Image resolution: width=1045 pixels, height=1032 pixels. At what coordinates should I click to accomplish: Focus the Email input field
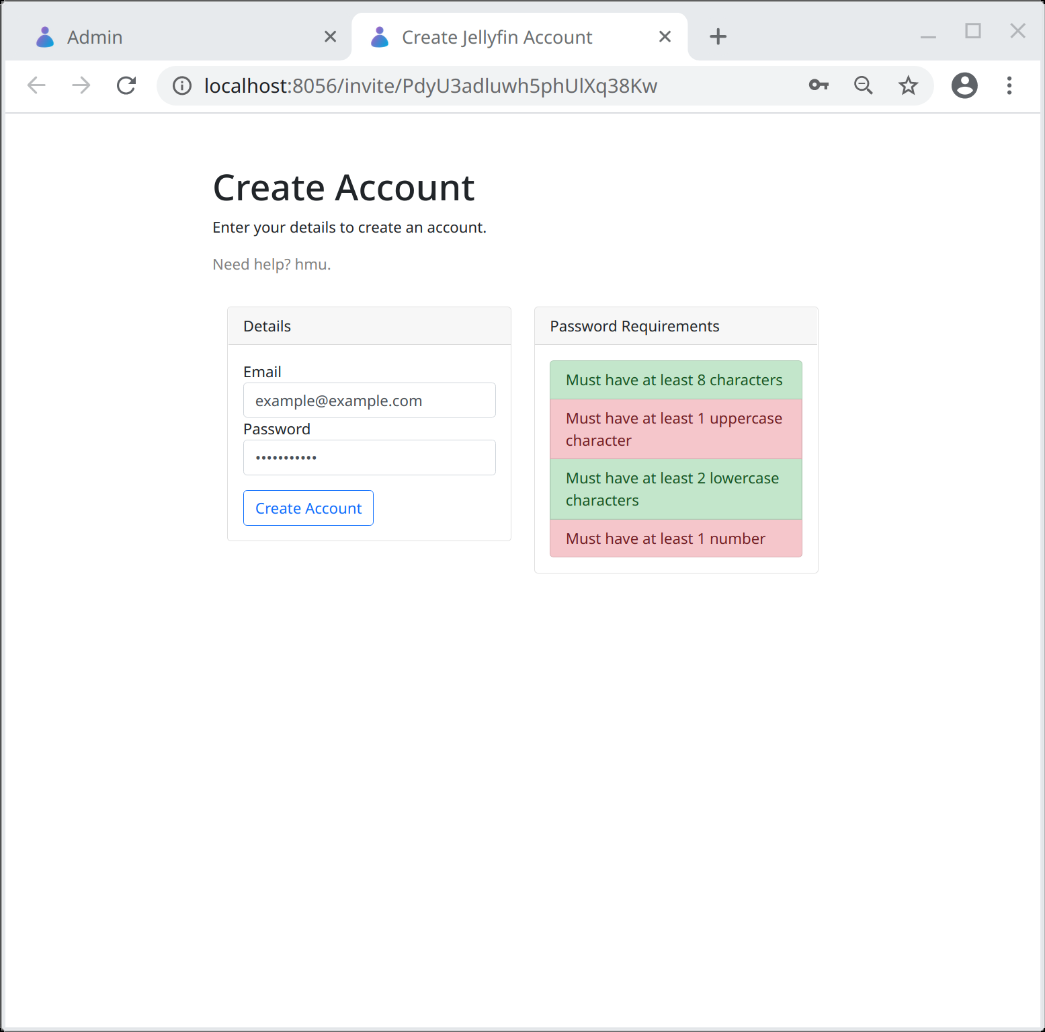pyautogui.click(x=369, y=401)
